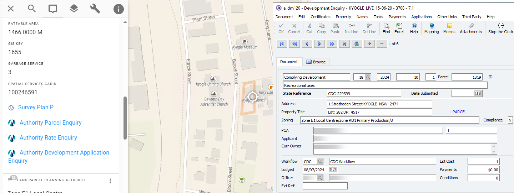Open Lodged date calendar picker

(334, 169)
